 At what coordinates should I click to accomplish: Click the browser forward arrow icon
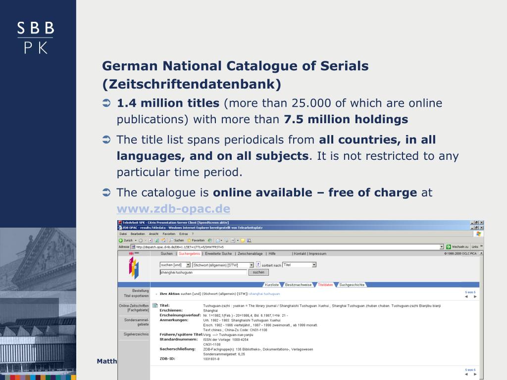[141, 240]
